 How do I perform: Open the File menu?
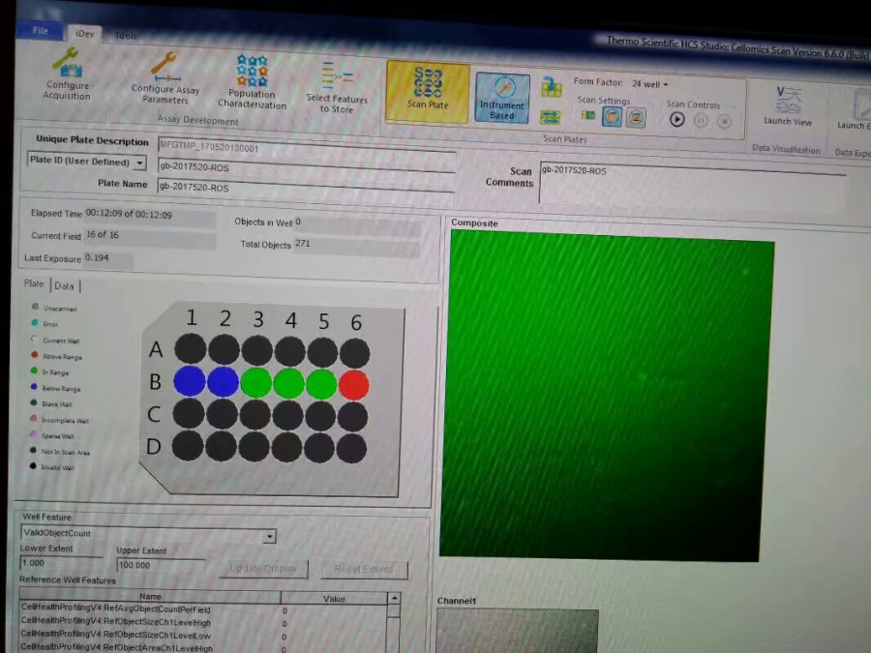click(x=41, y=30)
